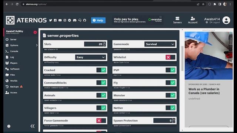Click the page vertical scrollbar

[x=182, y=58]
